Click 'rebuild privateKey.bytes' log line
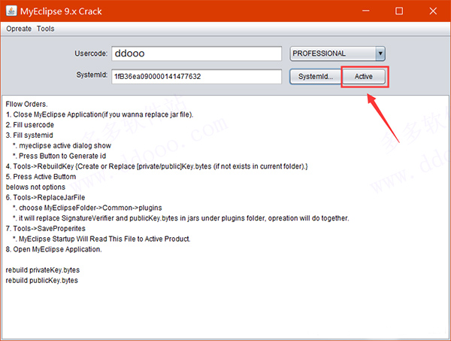The width and height of the screenshot is (451, 341). [43, 269]
